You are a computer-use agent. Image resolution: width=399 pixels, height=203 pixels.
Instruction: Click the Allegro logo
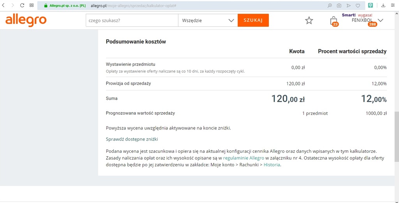point(26,21)
